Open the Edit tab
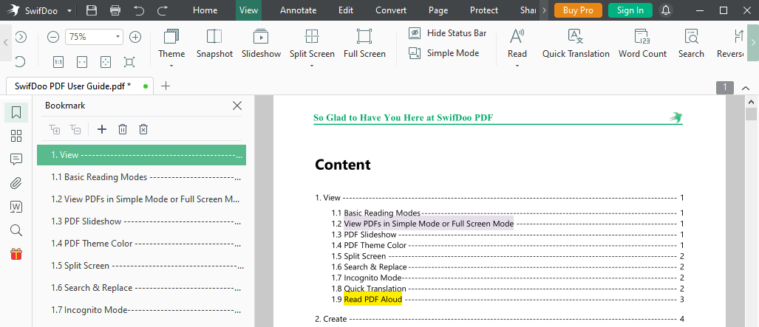The width and height of the screenshot is (759, 327). (x=346, y=10)
